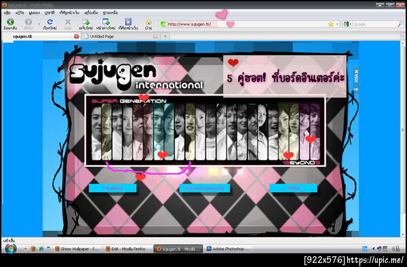Open the ช่วยเหลือ (Help) menu

tap(111, 12)
